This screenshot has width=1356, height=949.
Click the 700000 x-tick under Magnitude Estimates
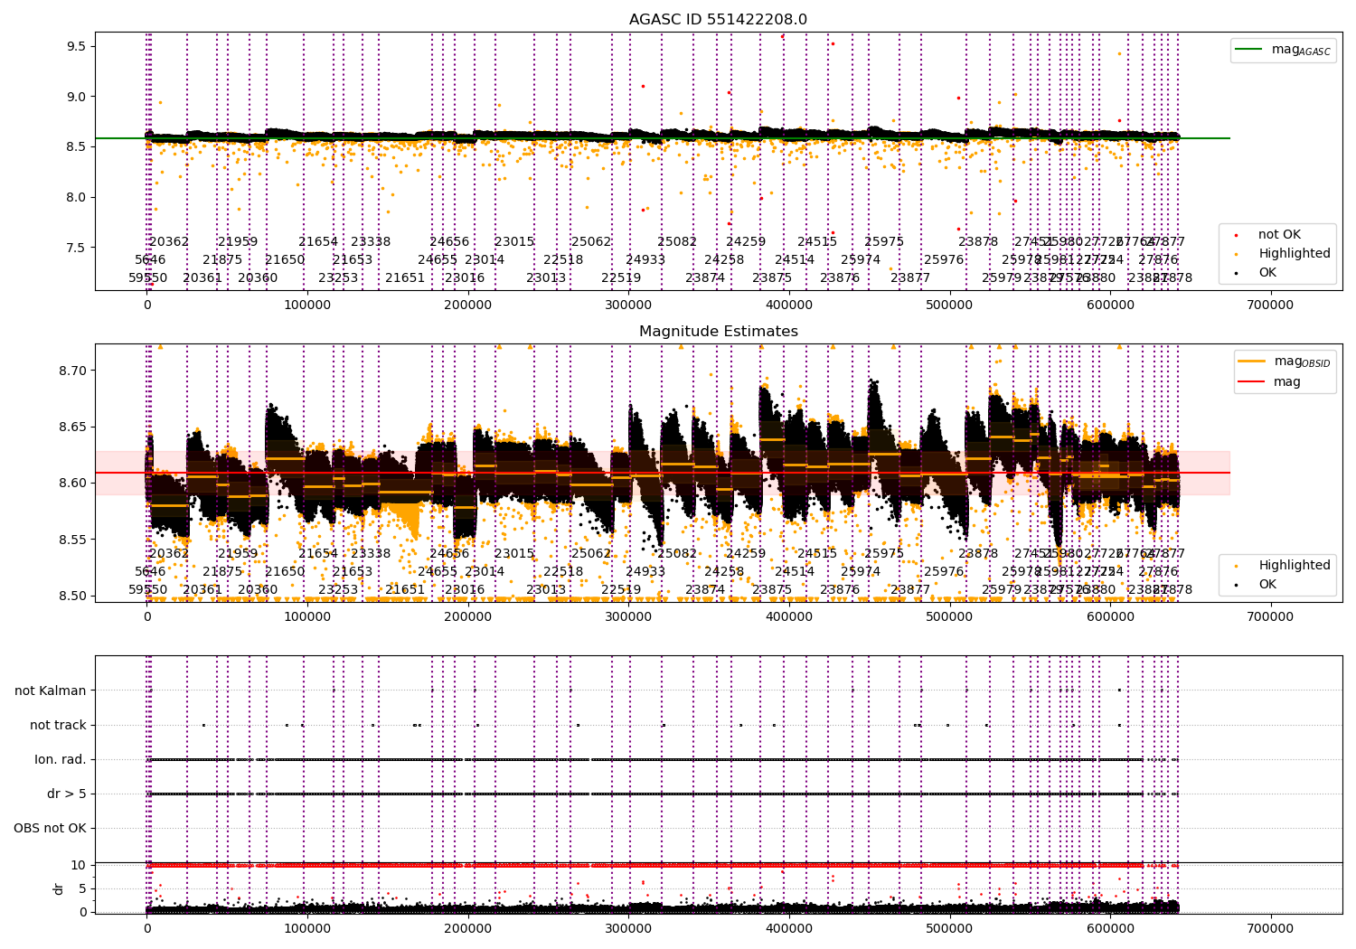(x=1270, y=616)
